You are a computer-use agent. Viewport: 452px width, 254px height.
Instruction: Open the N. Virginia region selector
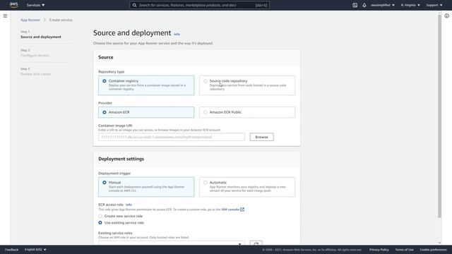[x=410, y=5]
